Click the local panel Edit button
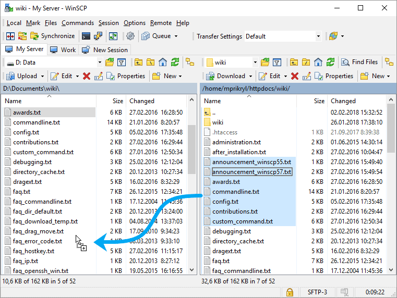Viewport: 397px width, 298px height. 62,76
